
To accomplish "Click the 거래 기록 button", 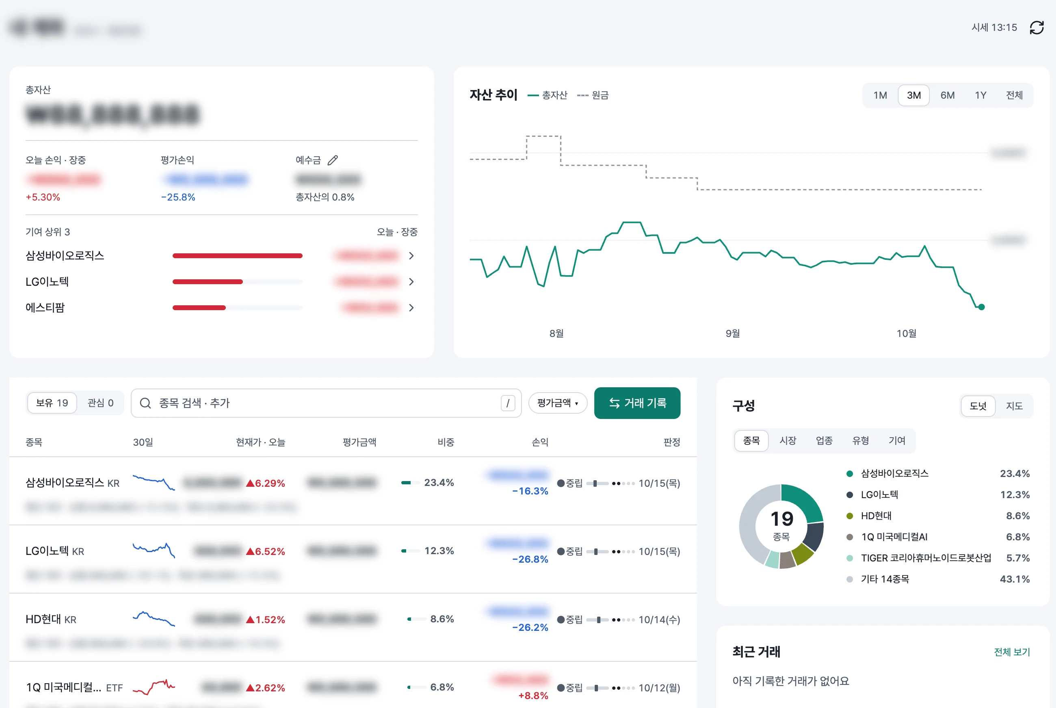I will point(637,403).
